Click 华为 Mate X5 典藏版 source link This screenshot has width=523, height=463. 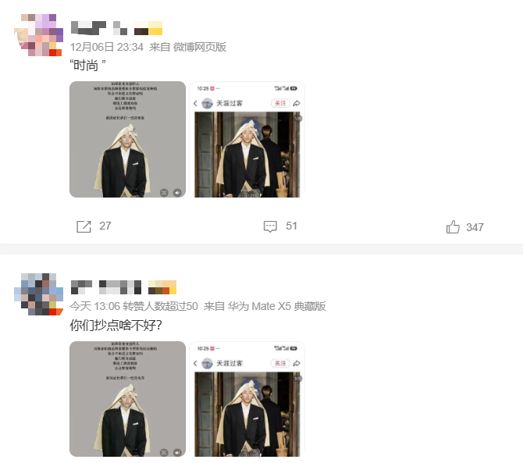click(x=276, y=306)
